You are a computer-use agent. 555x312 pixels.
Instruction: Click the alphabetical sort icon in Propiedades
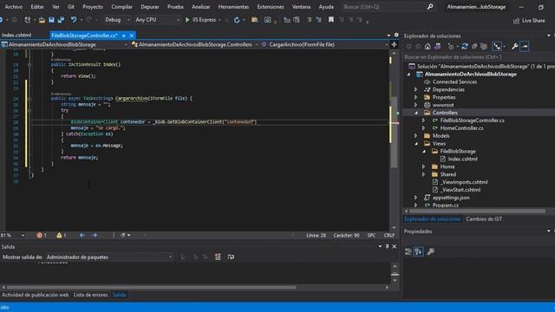pos(418,251)
